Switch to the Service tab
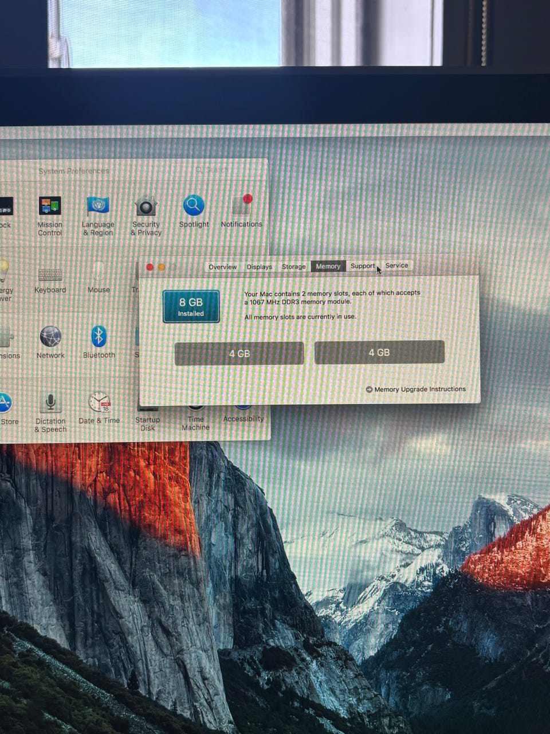550x734 pixels. 396,266
